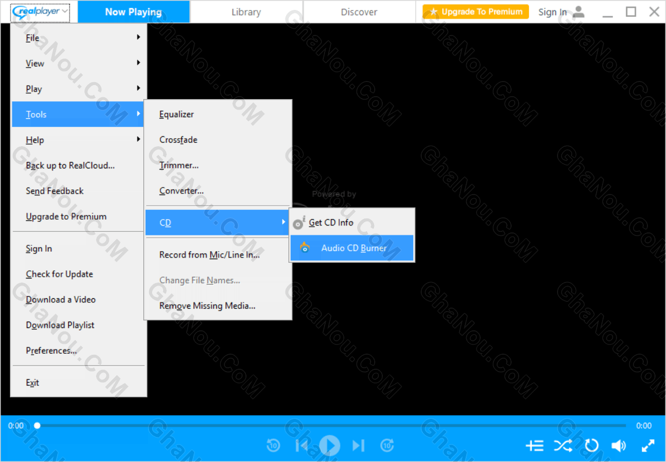Expand the File submenu

(x=79, y=38)
